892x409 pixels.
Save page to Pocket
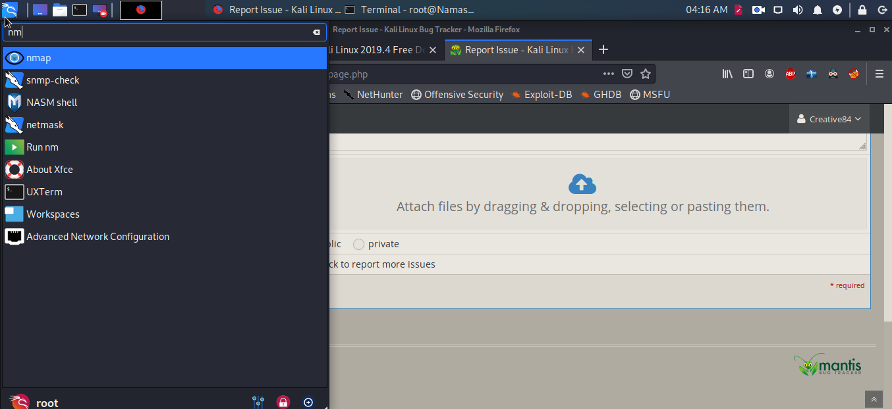pos(627,74)
